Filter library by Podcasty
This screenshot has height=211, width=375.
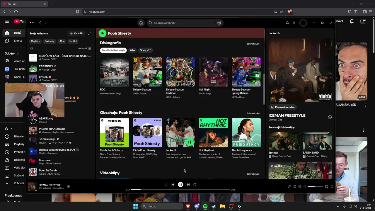click(50, 41)
